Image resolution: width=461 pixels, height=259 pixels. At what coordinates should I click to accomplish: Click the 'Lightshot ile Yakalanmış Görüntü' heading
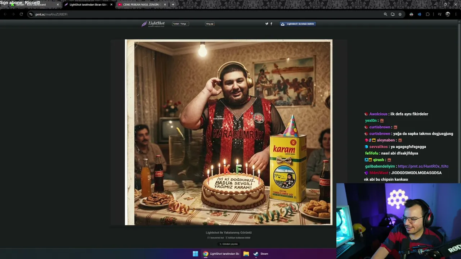click(x=229, y=233)
